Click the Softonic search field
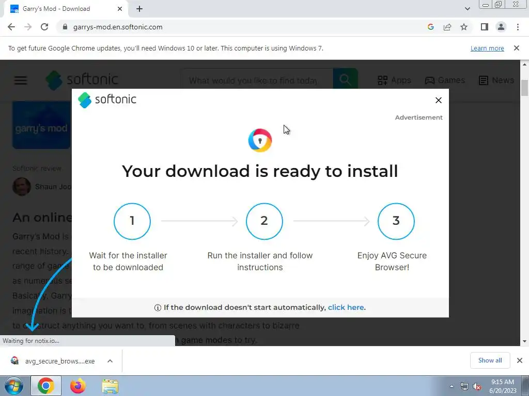 click(256, 80)
